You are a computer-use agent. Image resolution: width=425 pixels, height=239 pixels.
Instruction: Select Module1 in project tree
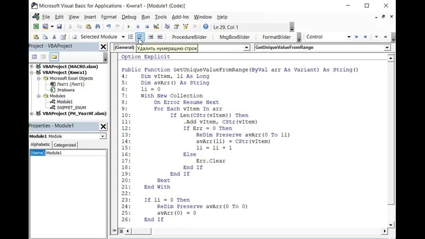pos(64,102)
